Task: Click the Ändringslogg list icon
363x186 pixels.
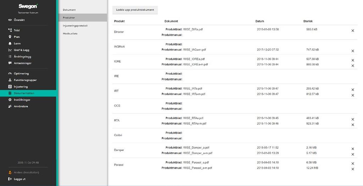Action: tap(10, 56)
